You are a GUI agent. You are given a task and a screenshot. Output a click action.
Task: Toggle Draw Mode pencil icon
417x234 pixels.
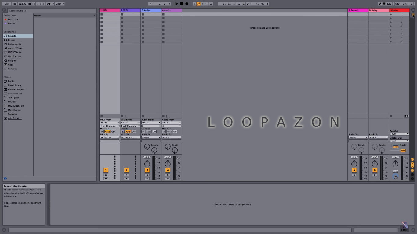click(x=380, y=4)
